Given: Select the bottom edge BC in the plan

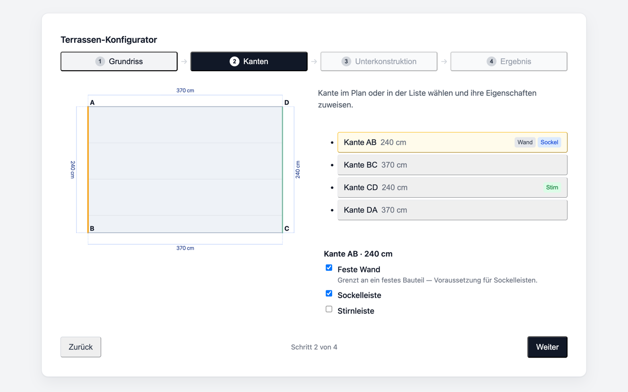Looking at the screenshot, I should 185,233.
